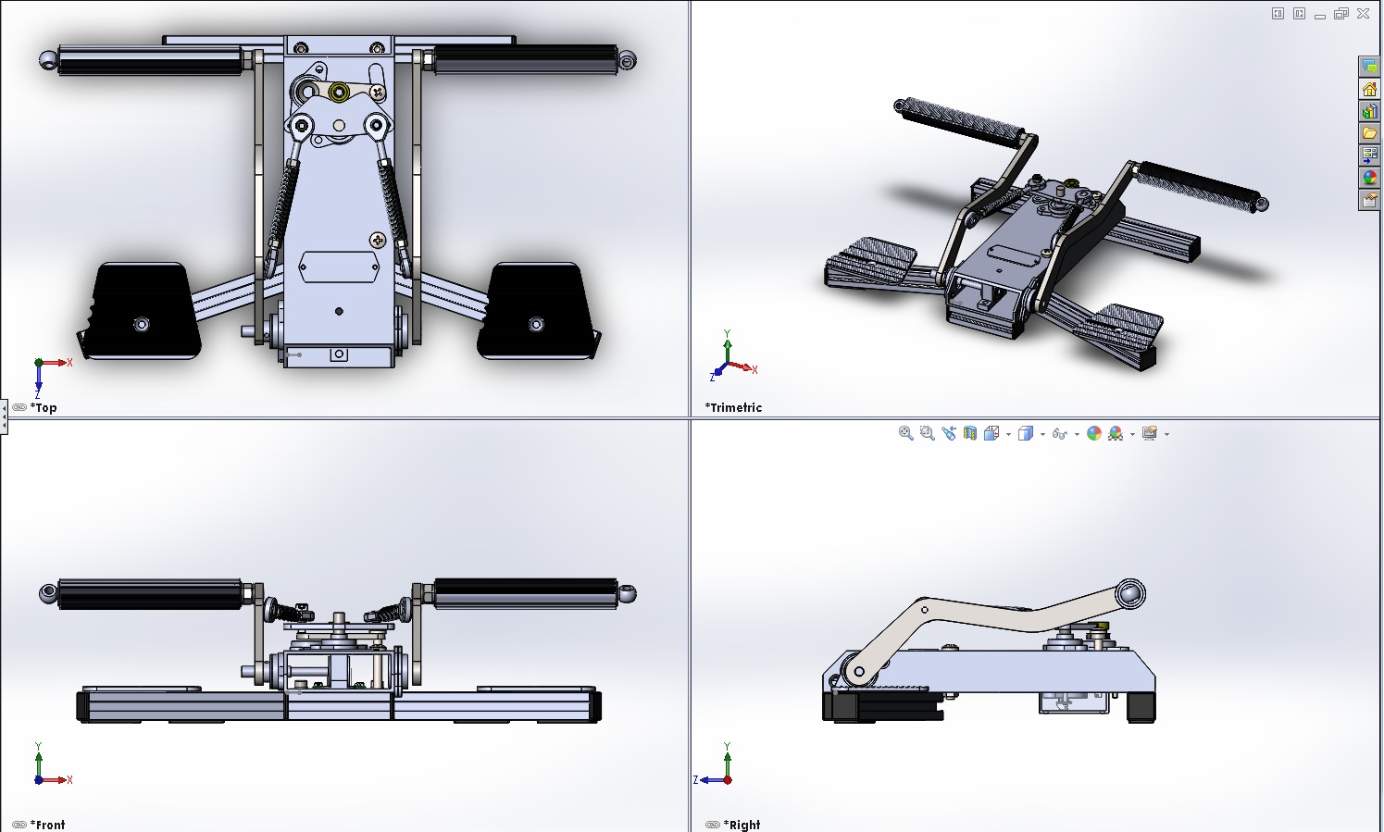The image size is (1384, 832).
Task: Select the Zoom to Area tool
Action: coord(928,433)
